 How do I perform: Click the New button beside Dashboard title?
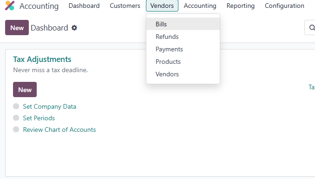[17, 28]
